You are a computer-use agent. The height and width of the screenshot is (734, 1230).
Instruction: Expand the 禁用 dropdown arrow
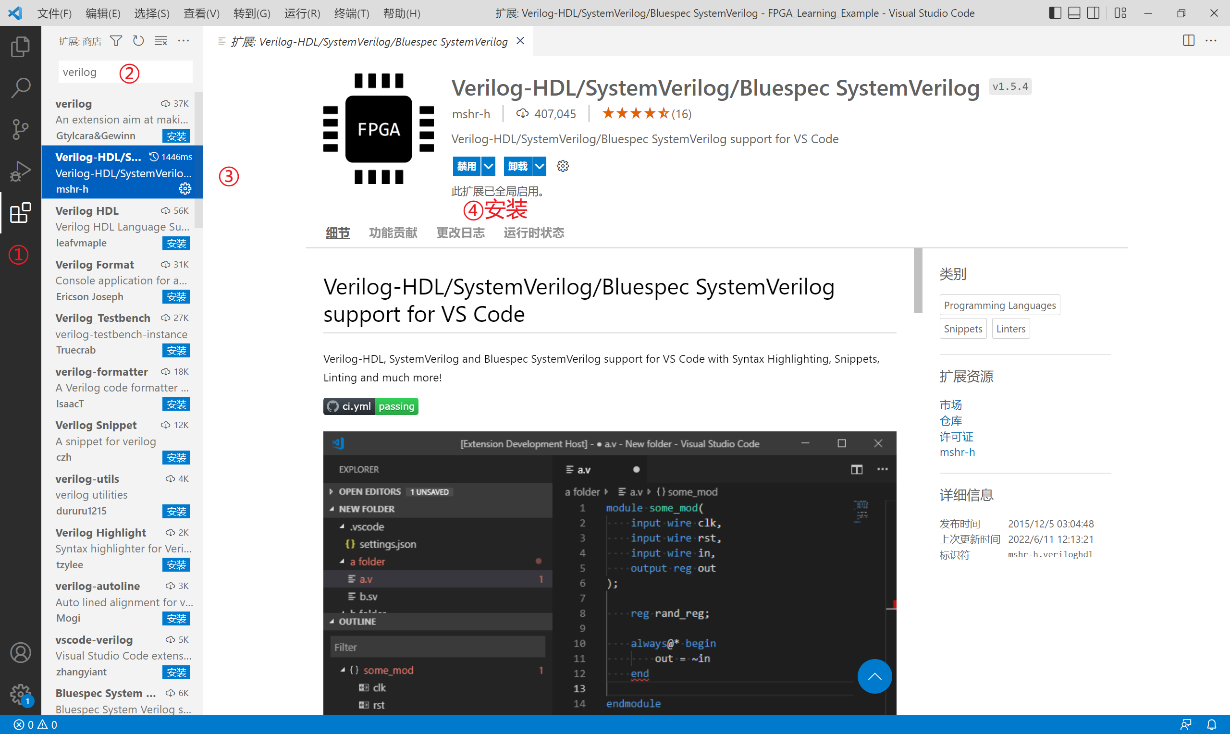point(488,166)
